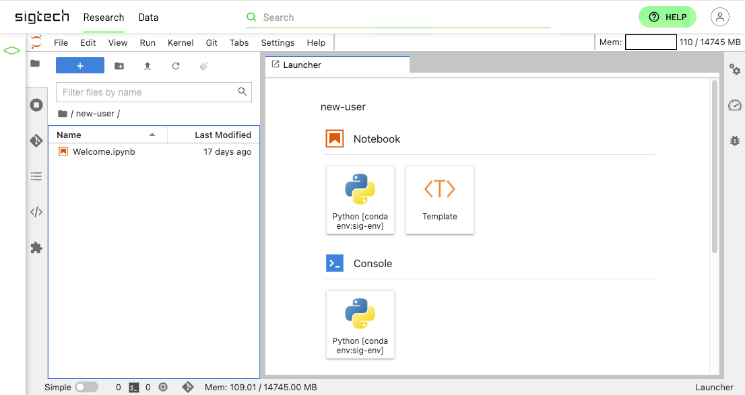Image resolution: width=745 pixels, height=395 pixels.
Task: Toggle the Simple interface mode switch
Action: (x=86, y=387)
